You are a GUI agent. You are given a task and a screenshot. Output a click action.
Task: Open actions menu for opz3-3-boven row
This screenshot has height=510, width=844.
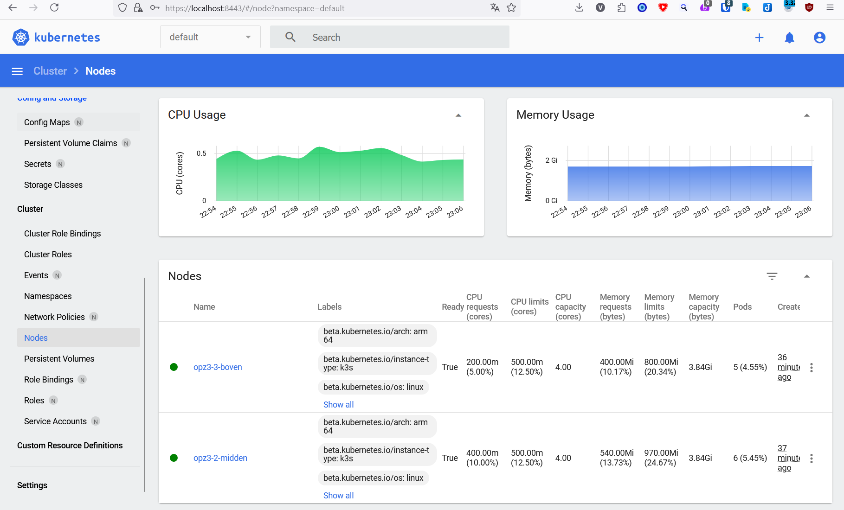tap(811, 368)
